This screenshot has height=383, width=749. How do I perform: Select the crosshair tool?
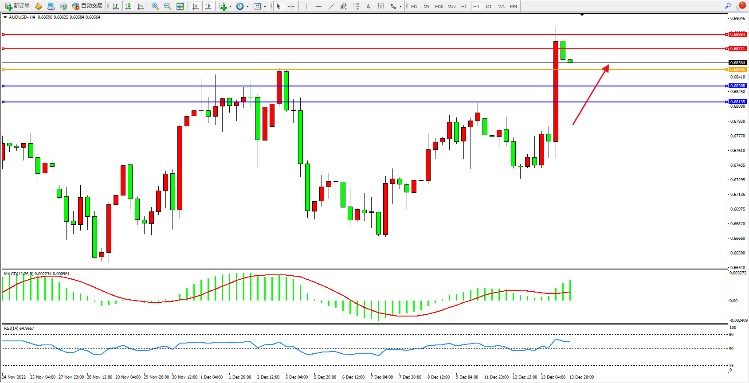(x=291, y=6)
